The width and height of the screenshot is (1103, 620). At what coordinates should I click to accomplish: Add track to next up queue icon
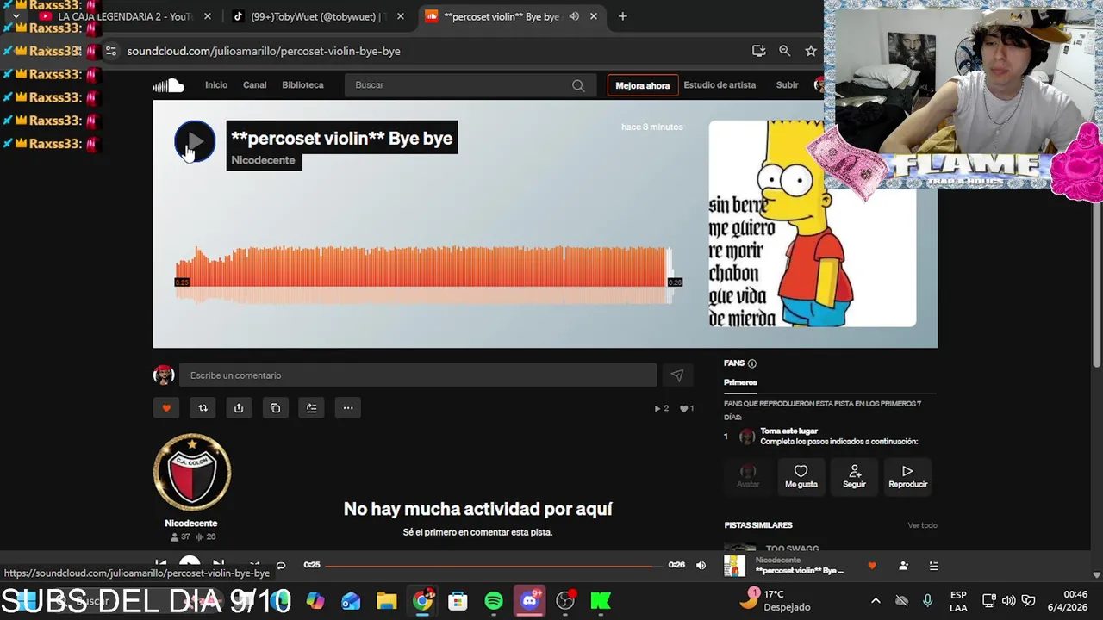[311, 408]
